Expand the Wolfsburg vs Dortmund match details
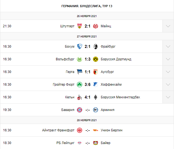The height and width of the screenshot is (149, 174). point(168,59)
